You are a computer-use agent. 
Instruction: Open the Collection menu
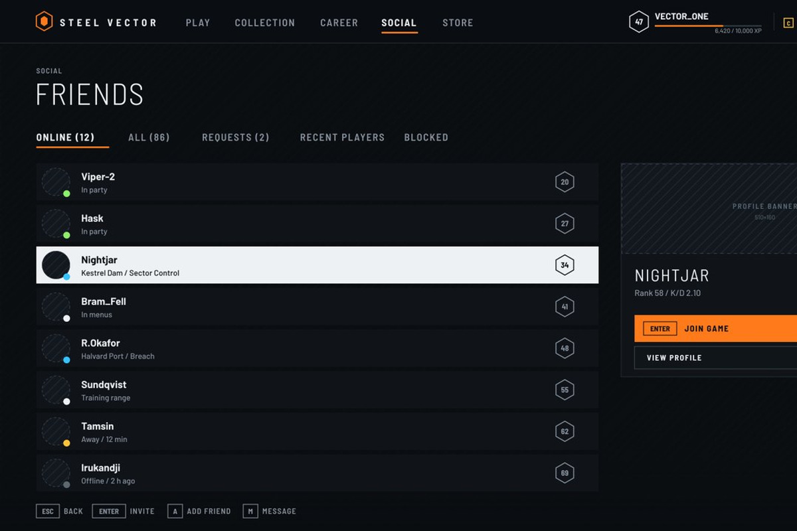pyautogui.click(x=265, y=23)
